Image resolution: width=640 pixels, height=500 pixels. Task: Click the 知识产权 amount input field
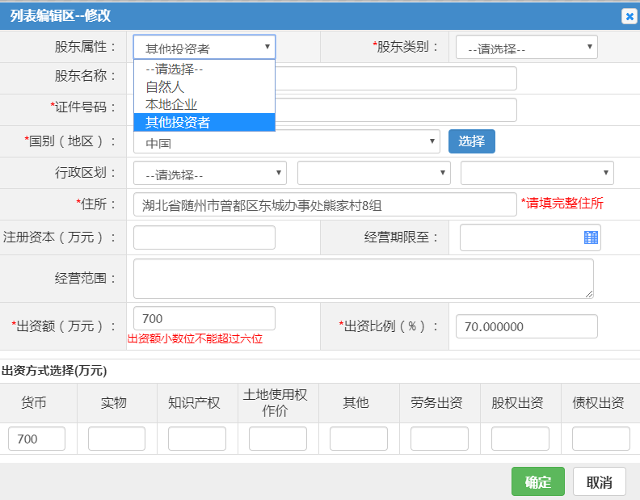pyautogui.click(x=197, y=439)
